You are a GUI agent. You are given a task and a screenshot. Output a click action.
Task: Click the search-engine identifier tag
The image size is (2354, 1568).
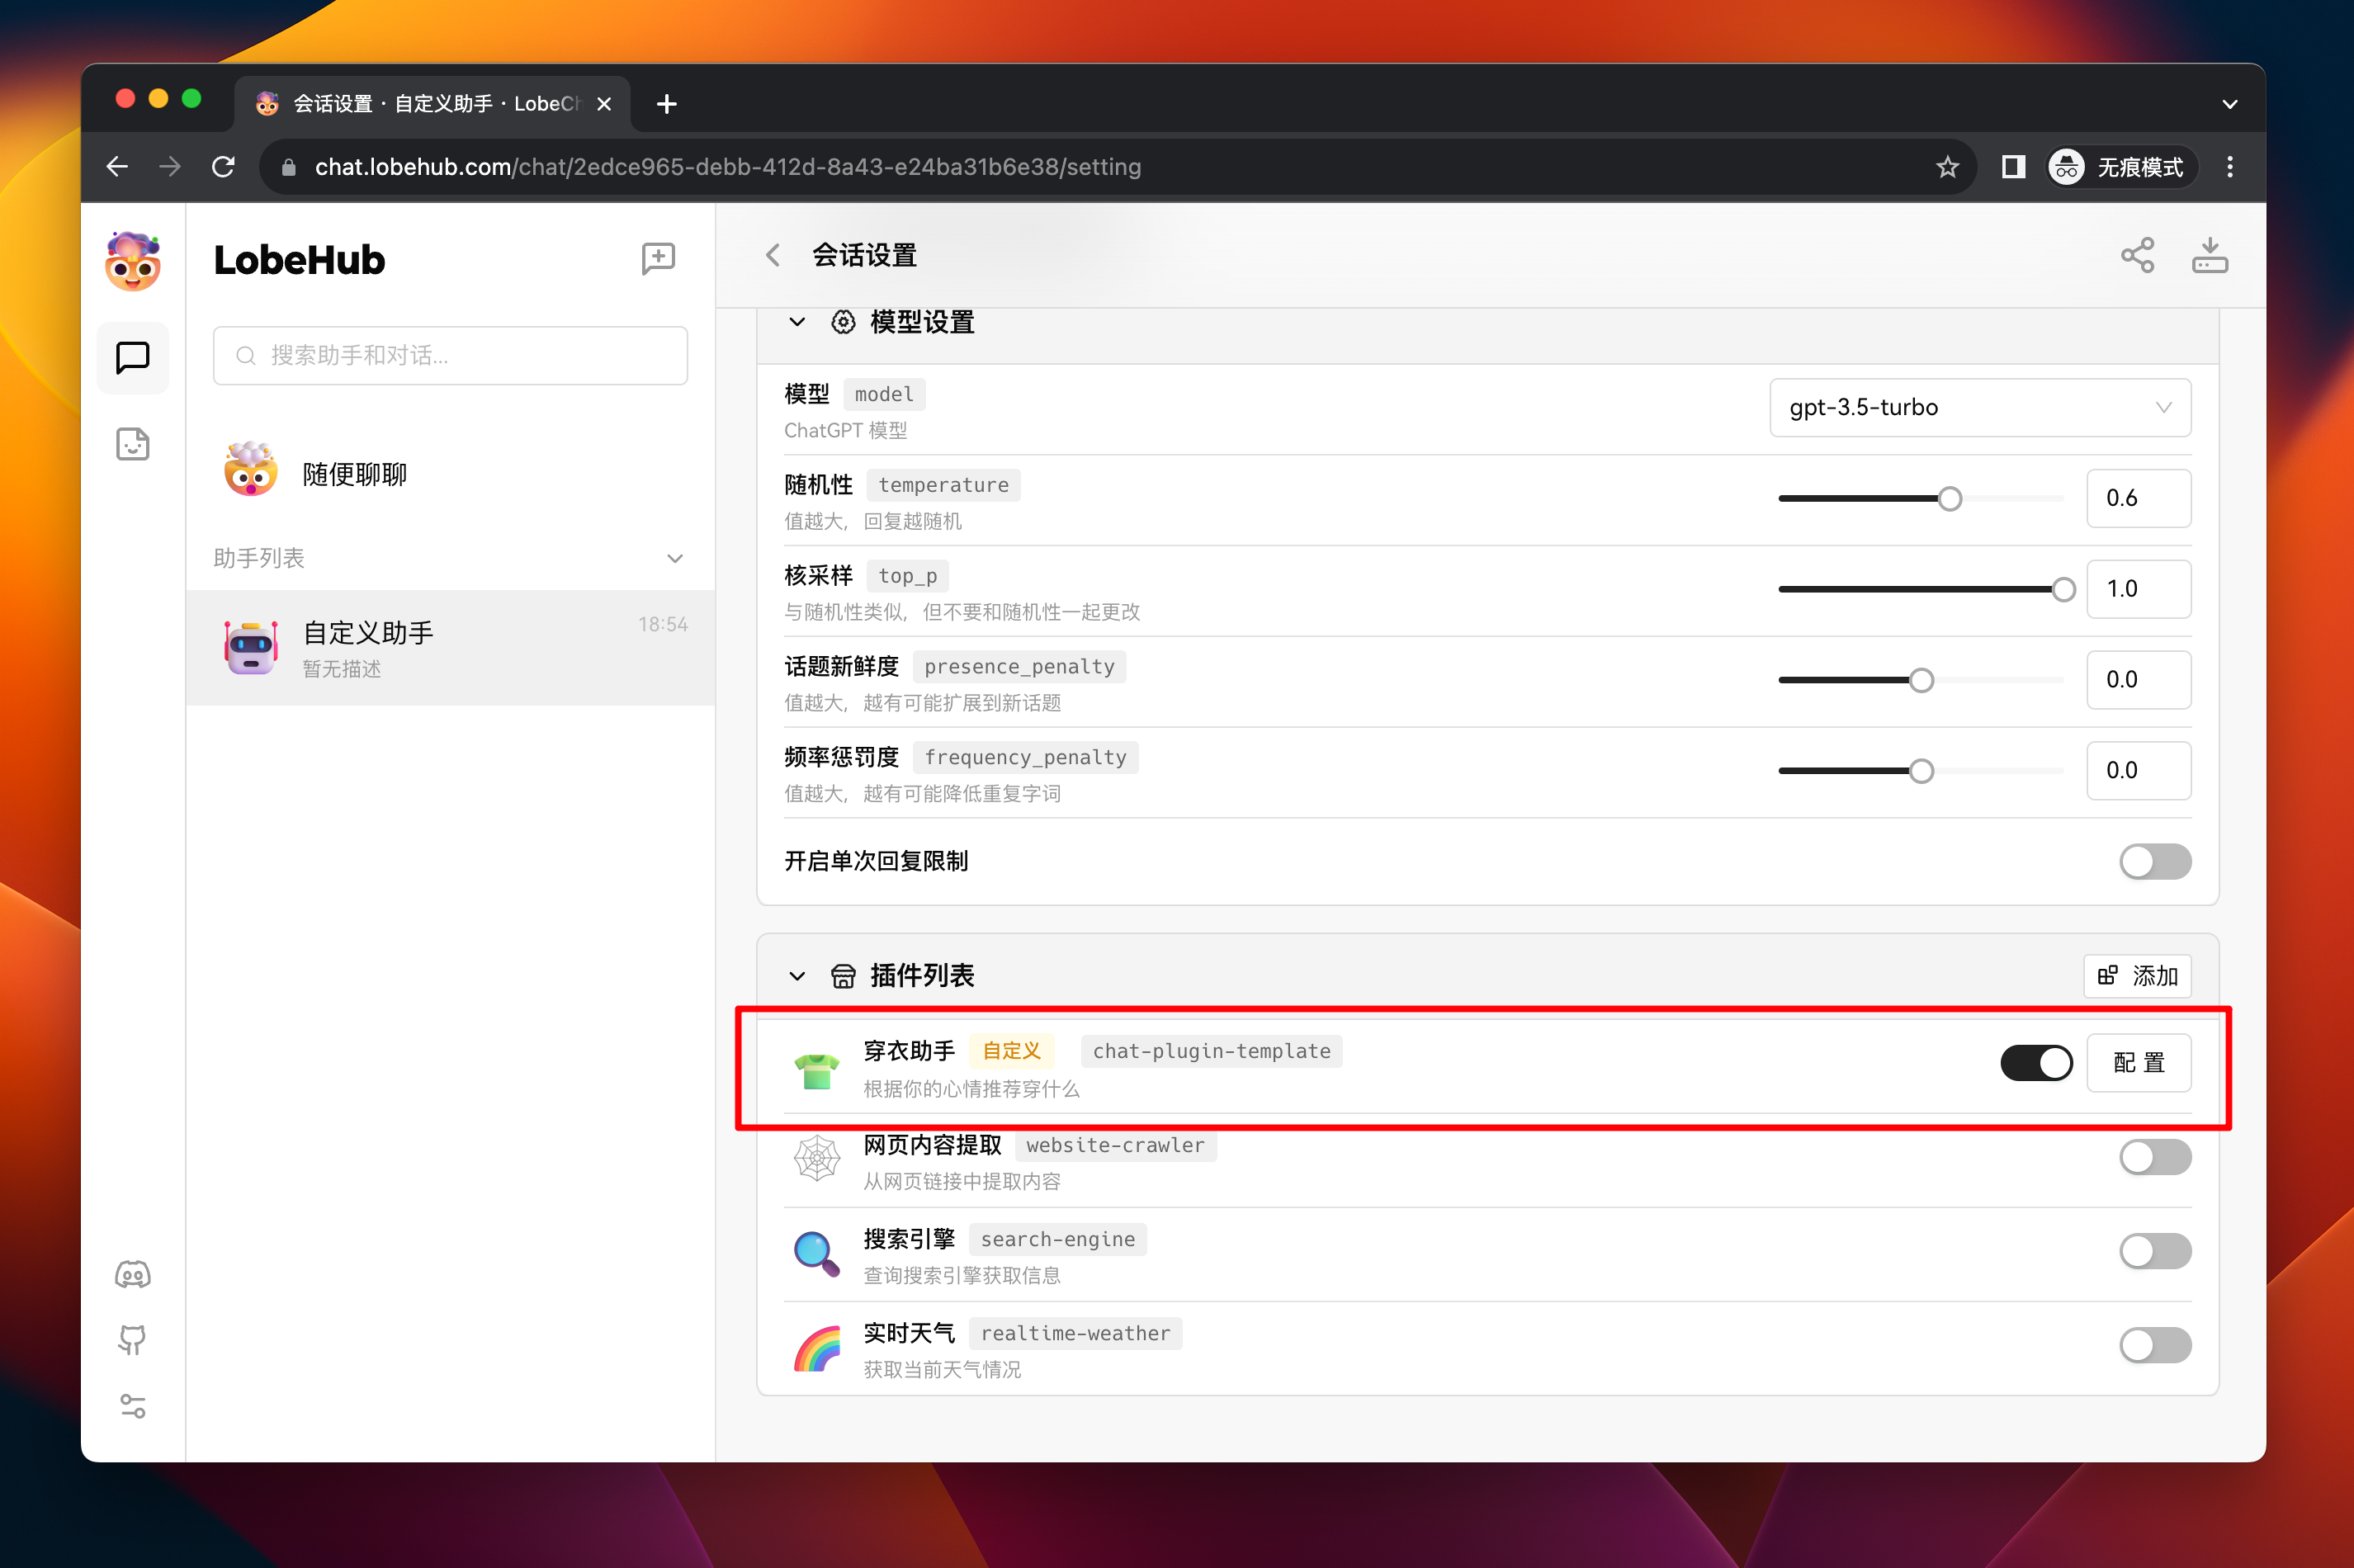[x=1057, y=1239]
